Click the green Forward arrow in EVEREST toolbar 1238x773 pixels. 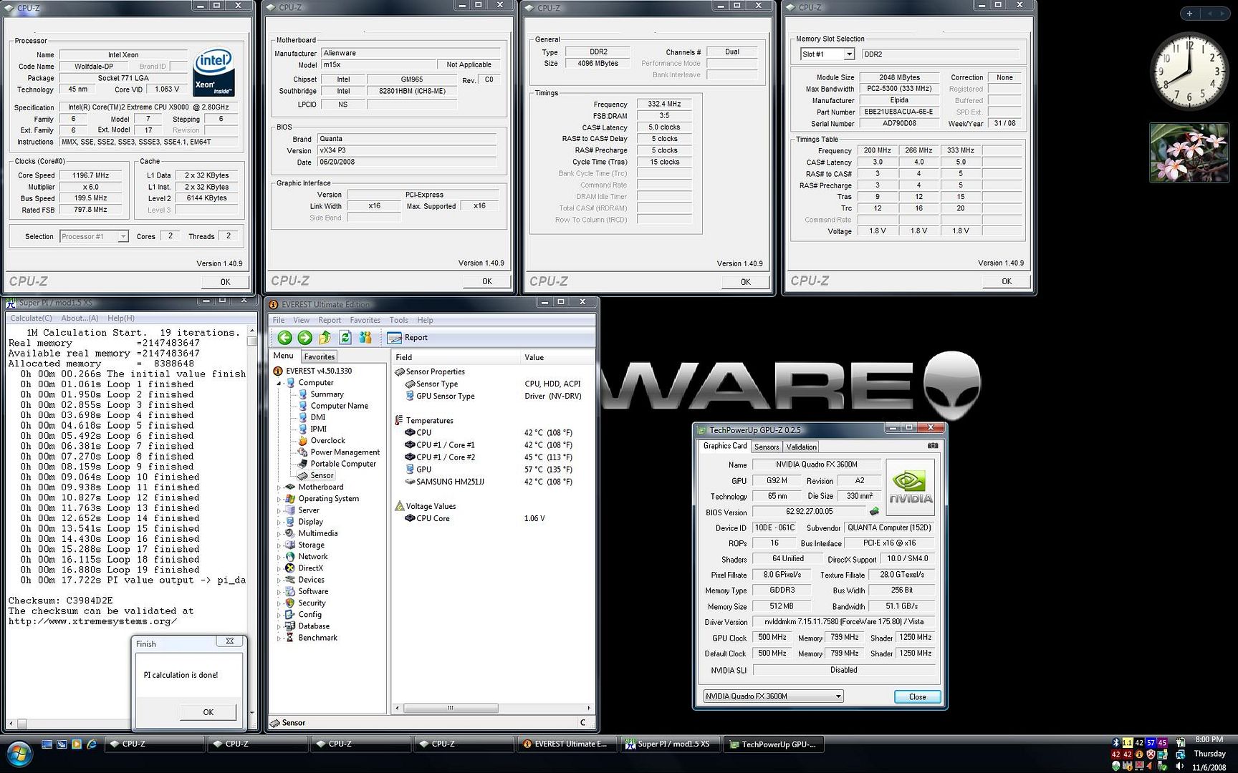tap(304, 338)
